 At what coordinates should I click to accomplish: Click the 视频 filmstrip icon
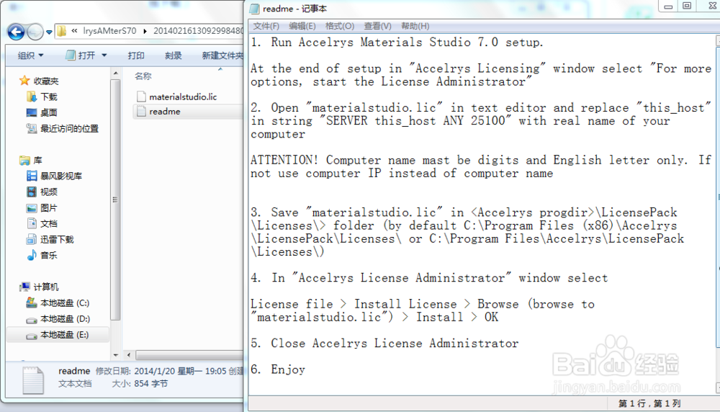(31, 192)
